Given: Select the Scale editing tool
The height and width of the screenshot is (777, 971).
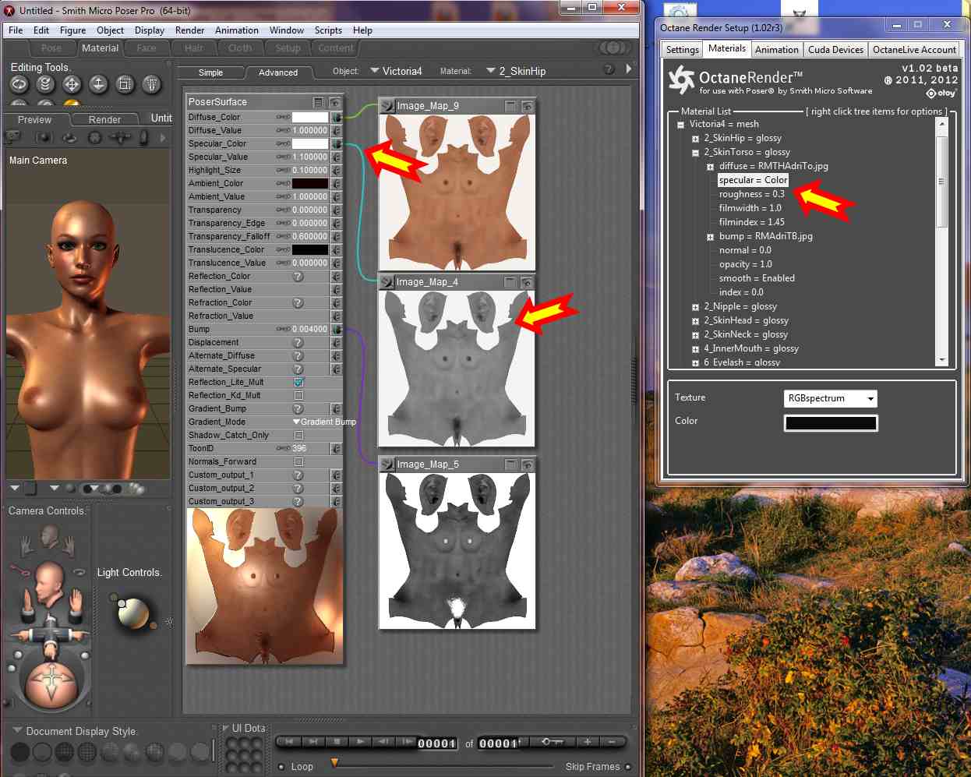Looking at the screenshot, I should pyautogui.click(x=125, y=84).
